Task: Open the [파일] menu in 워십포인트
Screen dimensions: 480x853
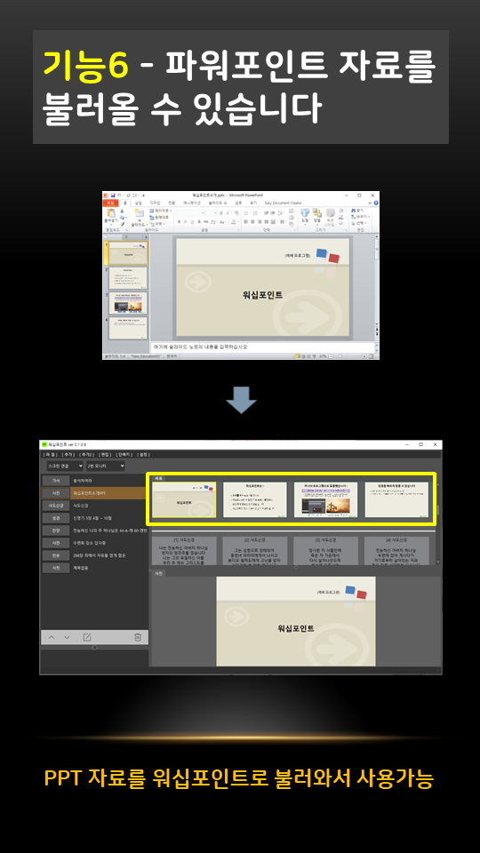Action: click(50, 454)
